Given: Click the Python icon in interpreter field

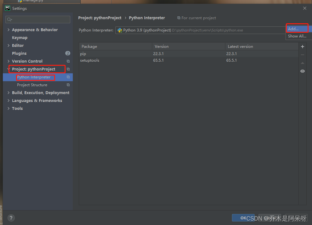Looking at the screenshot, I should point(120,30).
